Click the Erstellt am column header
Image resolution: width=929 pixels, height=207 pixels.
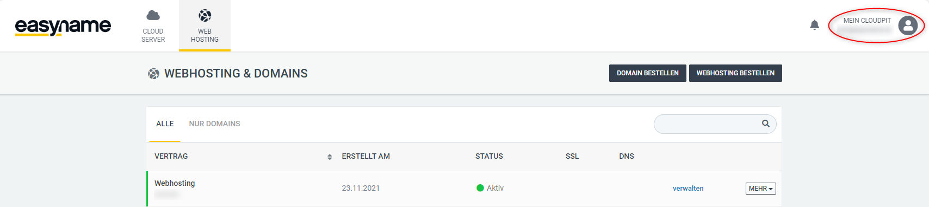tap(366, 156)
